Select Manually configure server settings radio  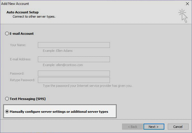click(7, 112)
